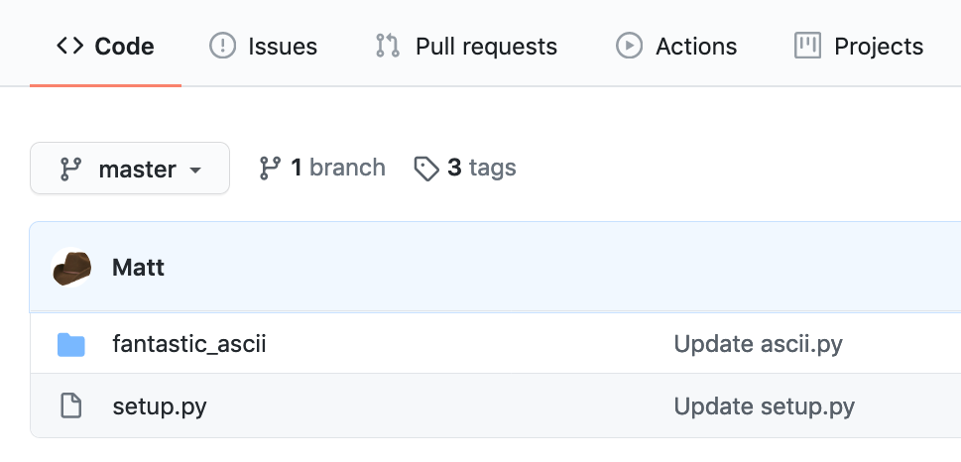Click the blue folder icon for fantastic_ascii
Image resolution: width=961 pixels, height=462 pixels.
pyautogui.click(x=70, y=345)
